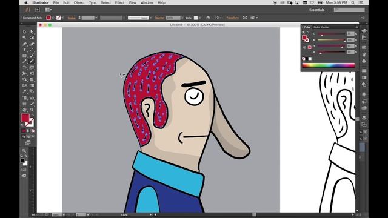Open the Appearance panel eye icon
The width and height of the screenshot is (388, 218).
tap(364, 31)
